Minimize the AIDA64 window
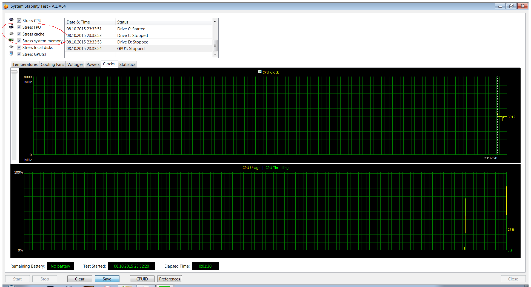531x287 pixels. pos(500,6)
